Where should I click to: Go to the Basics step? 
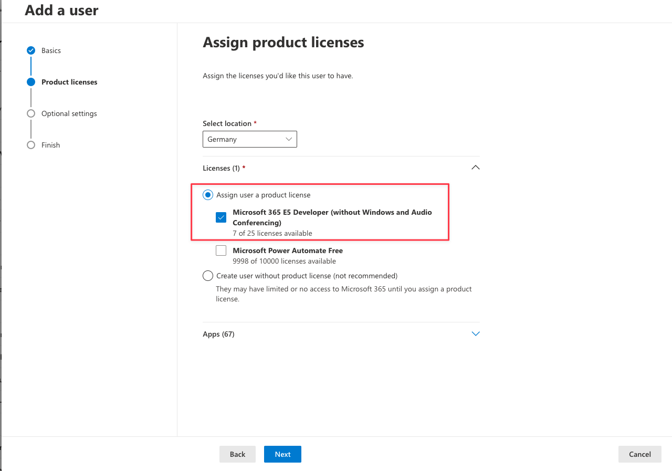click(x=51, y=50)
